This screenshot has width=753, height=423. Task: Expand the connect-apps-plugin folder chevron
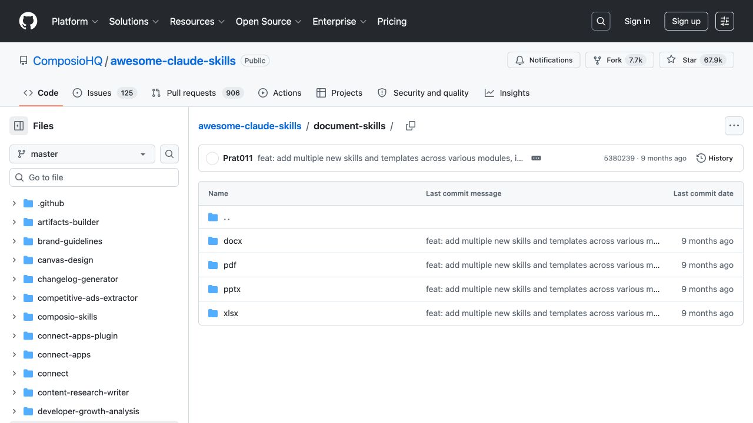14,335
